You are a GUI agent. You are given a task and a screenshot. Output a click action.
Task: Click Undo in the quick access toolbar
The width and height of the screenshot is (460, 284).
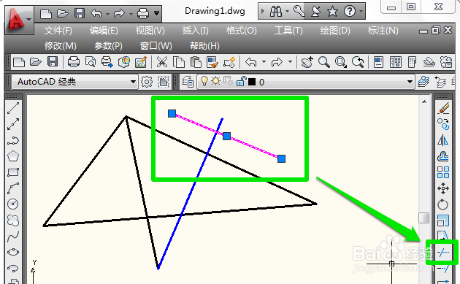(96, 13)
